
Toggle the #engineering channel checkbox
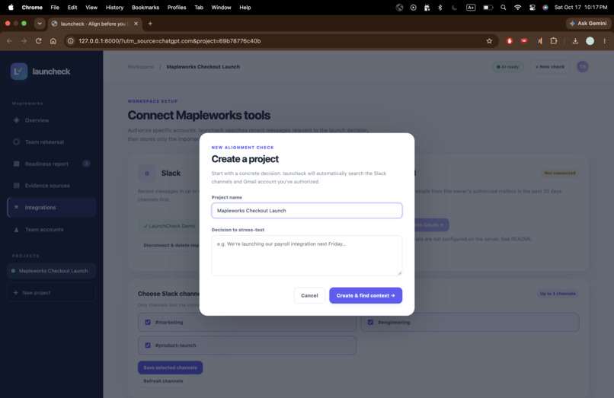(x=370, y=322)
